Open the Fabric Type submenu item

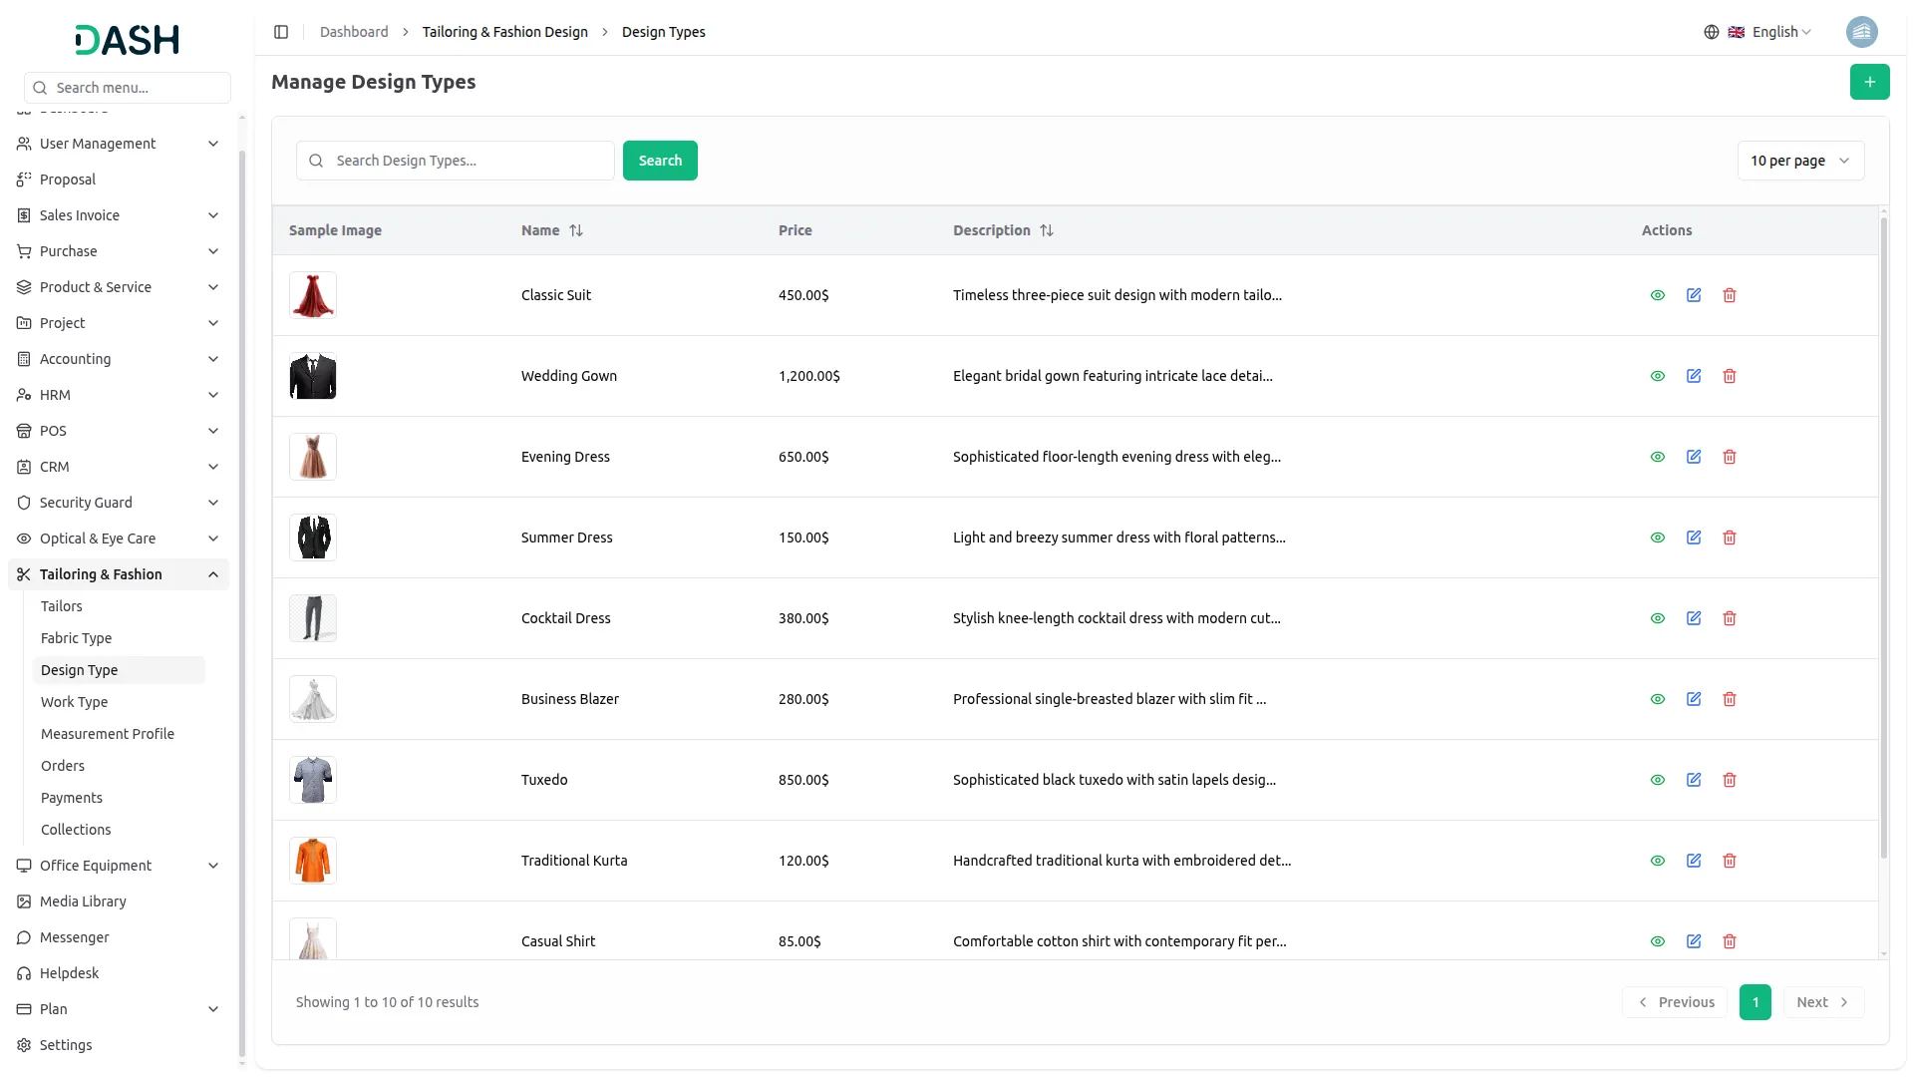tap(76, 638)
